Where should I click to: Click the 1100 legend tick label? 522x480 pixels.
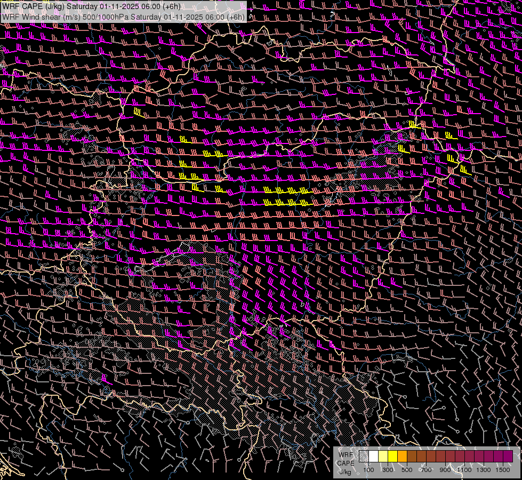click(464, 470)
